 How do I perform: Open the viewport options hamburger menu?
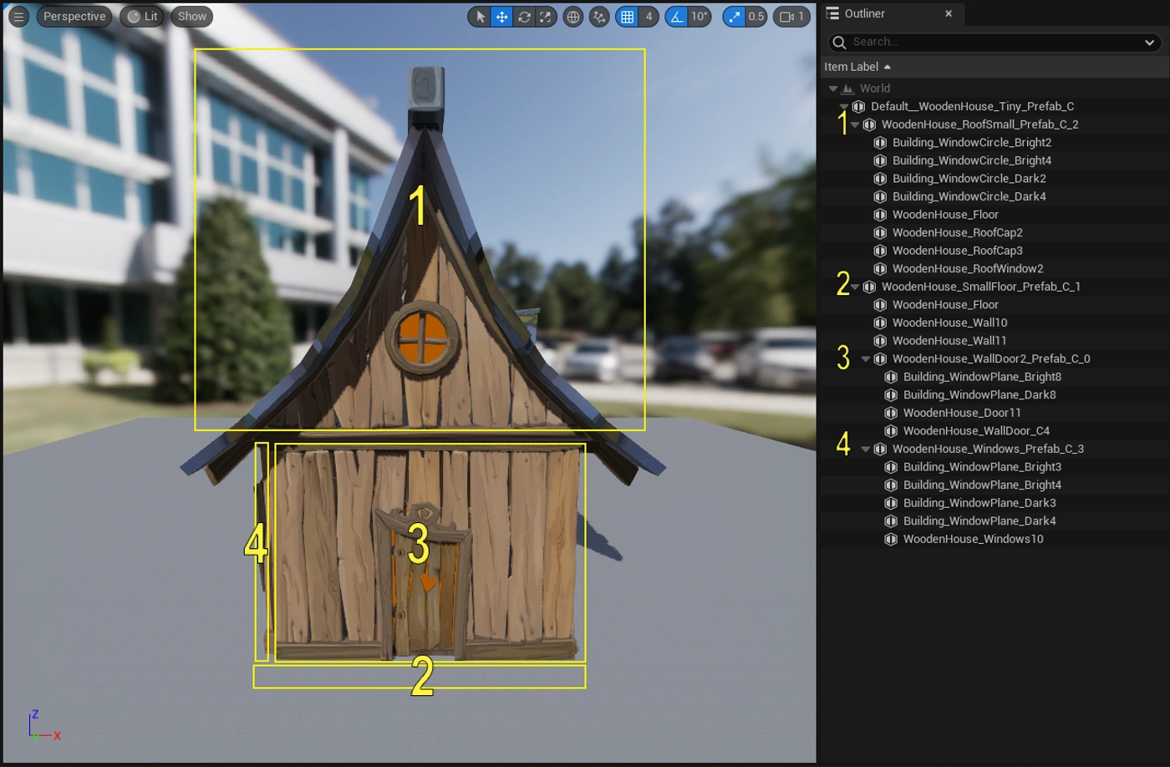(x=18, y=17)
